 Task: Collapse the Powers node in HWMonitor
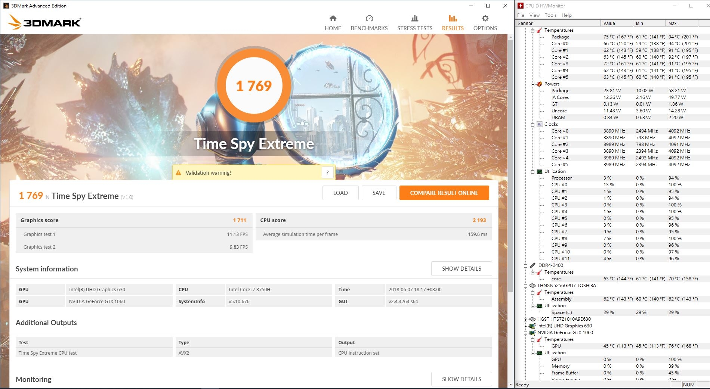[x=532, y=84]
